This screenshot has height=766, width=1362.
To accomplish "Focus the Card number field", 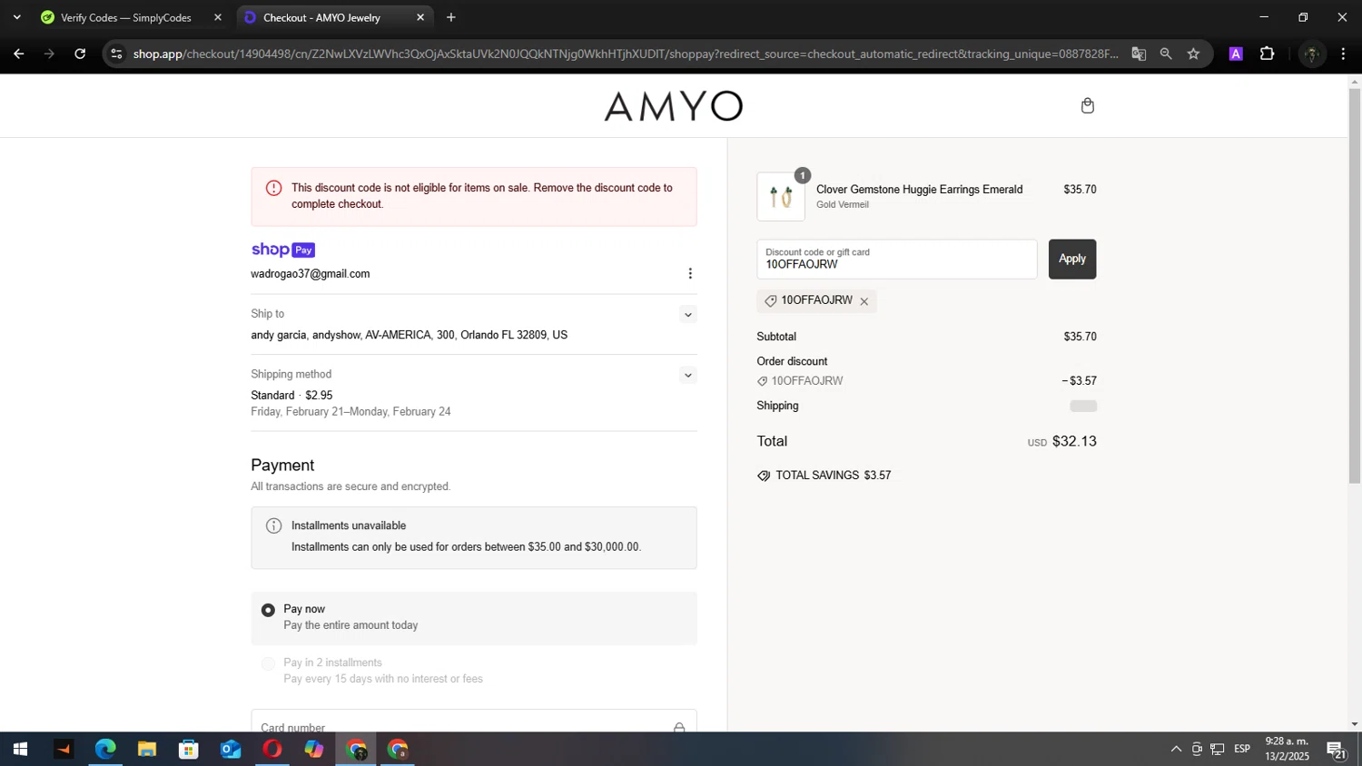I will pos(474,722).
